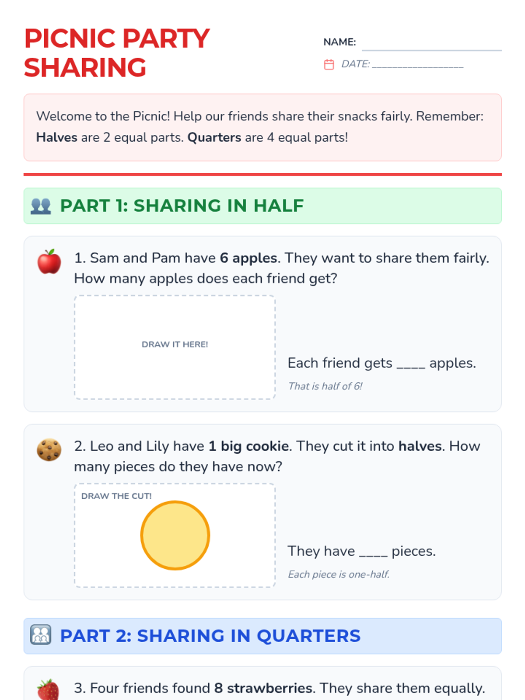The image size is (525, 700).
Task: Click the calendar icon beside DATE
Action: tap(329, 64)
